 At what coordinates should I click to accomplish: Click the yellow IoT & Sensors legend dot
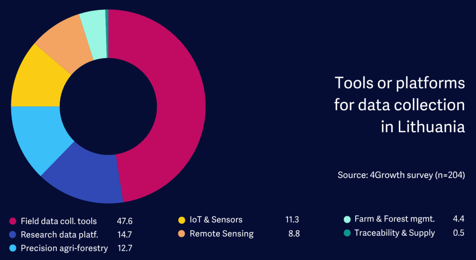182,220
